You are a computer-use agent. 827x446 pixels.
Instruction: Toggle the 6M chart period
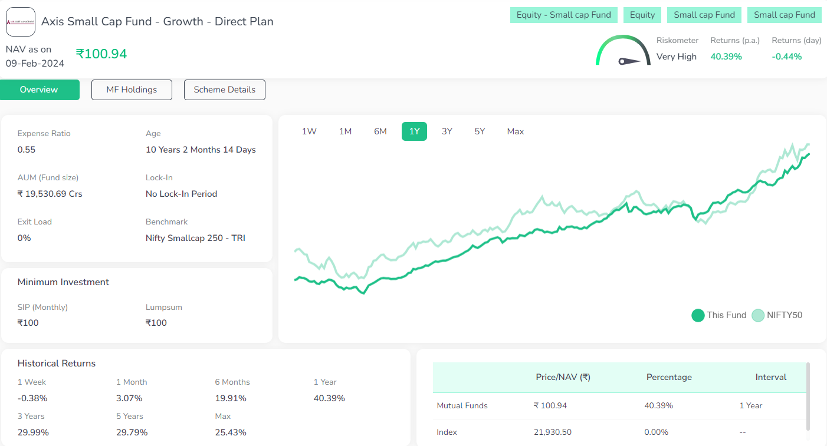tap(380, 131)
